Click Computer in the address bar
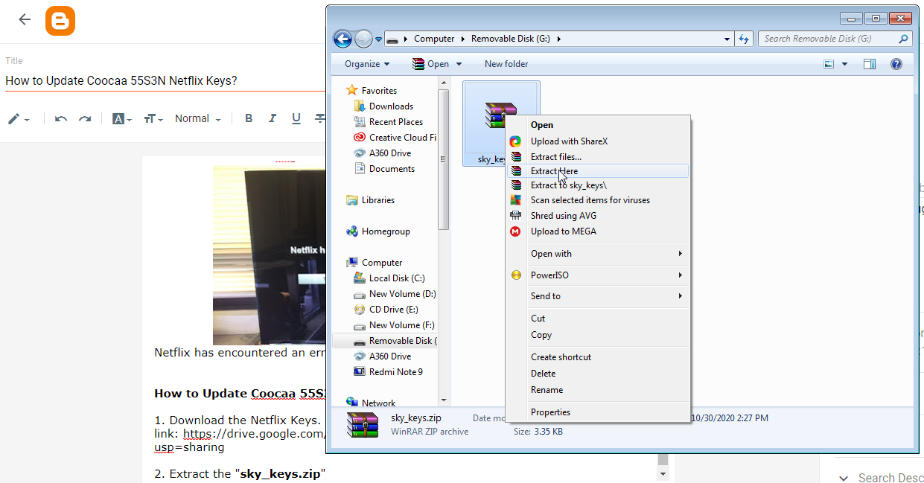 pyautogui.click(x=434, y=39)
